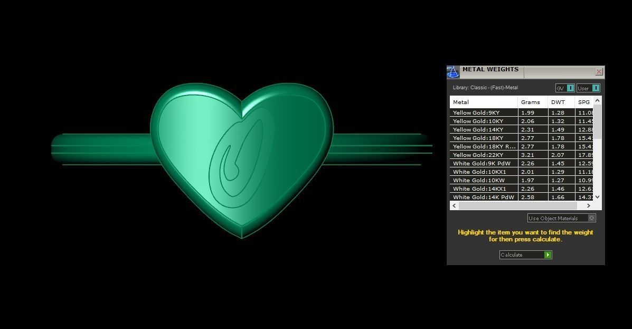Toggle the User library switch
Viewport: 632px width, 329px height.
pos(588,88)
